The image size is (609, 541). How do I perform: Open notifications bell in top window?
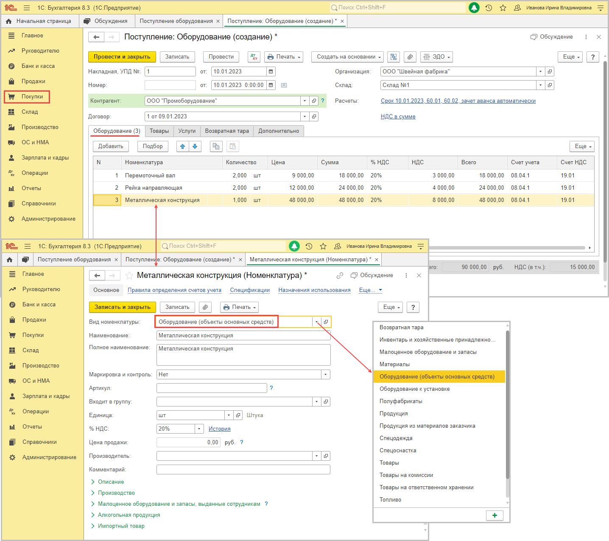[x=474, y=8]
